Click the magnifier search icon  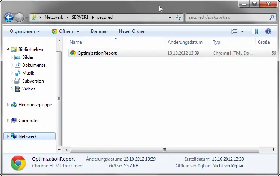pos(272,17)
